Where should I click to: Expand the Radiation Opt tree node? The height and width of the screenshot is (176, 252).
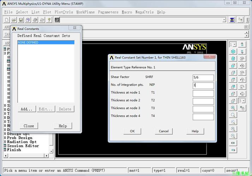[5, 142]
